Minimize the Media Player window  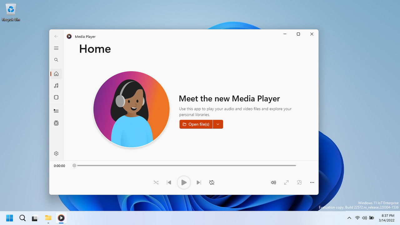[x=285, y=34]
